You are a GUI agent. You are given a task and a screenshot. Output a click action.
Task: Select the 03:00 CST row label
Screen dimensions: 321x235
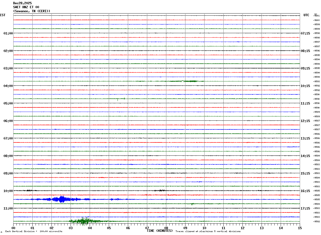tap(8, 68)
